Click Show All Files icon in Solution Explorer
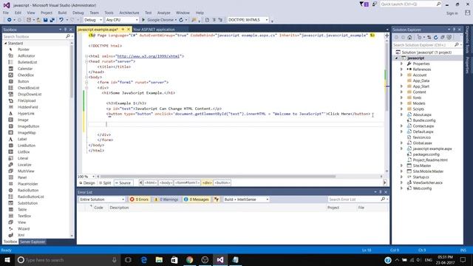This screenshot has height=266, width=473. (449, 38)
